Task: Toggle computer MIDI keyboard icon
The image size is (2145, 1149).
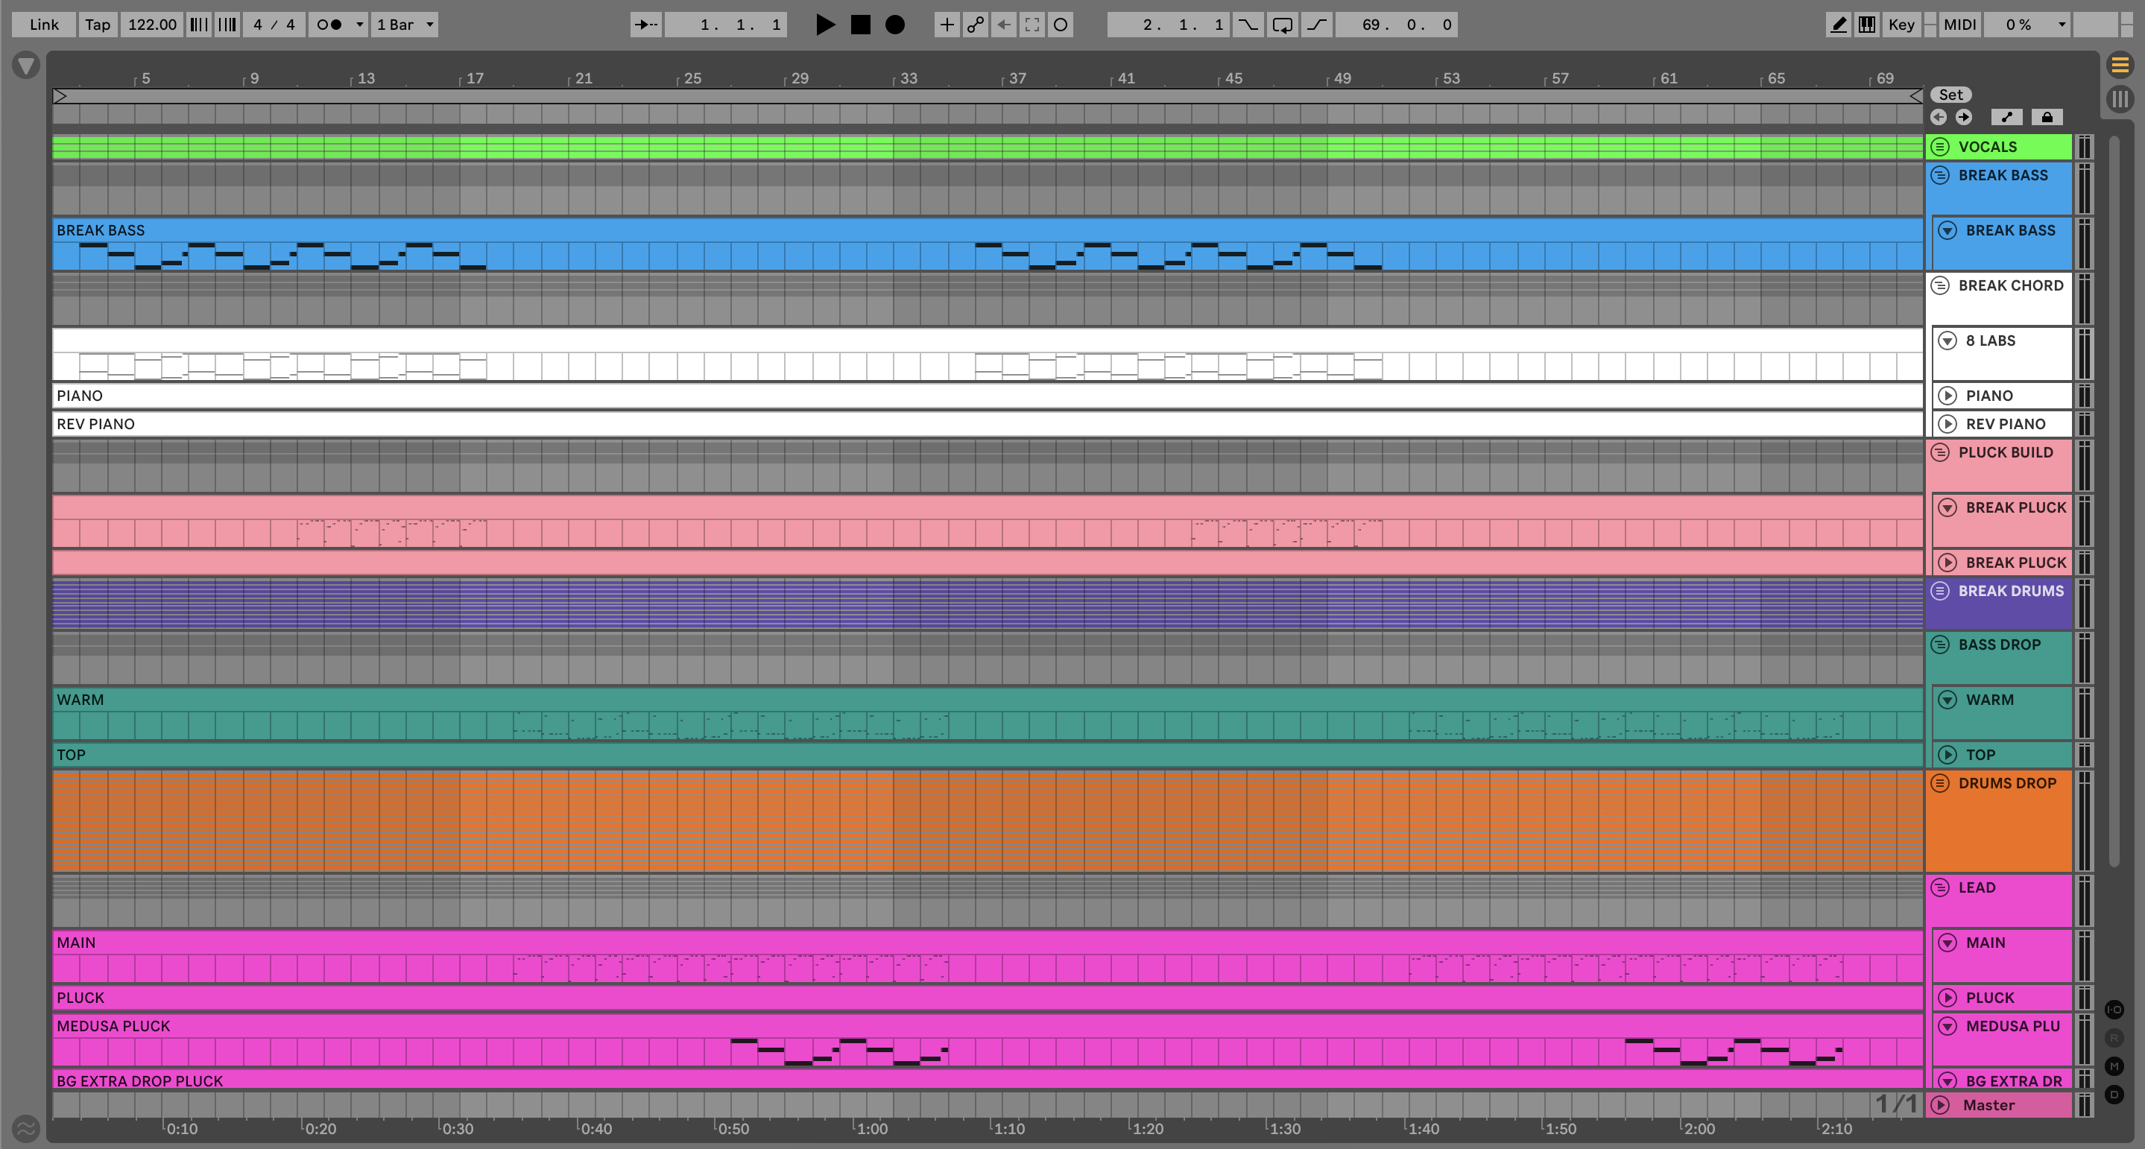Action: [1867, 25]
